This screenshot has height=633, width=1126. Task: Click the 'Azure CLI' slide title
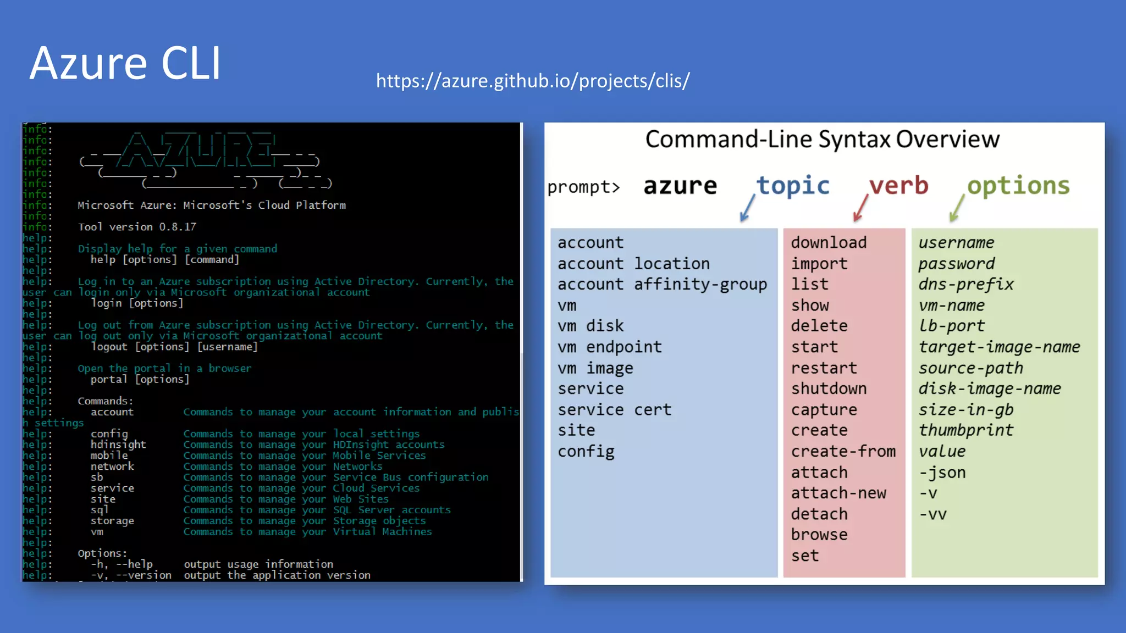click(x=125, y=63)
